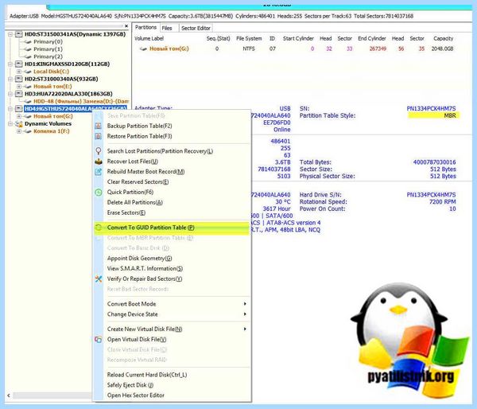The image size is (477, 409).
Task: Collapse the HD2 ST31000340AS tree node
Action: tap(10, 79)
